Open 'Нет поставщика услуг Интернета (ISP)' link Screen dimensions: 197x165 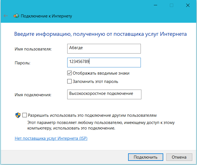point(51,138)
